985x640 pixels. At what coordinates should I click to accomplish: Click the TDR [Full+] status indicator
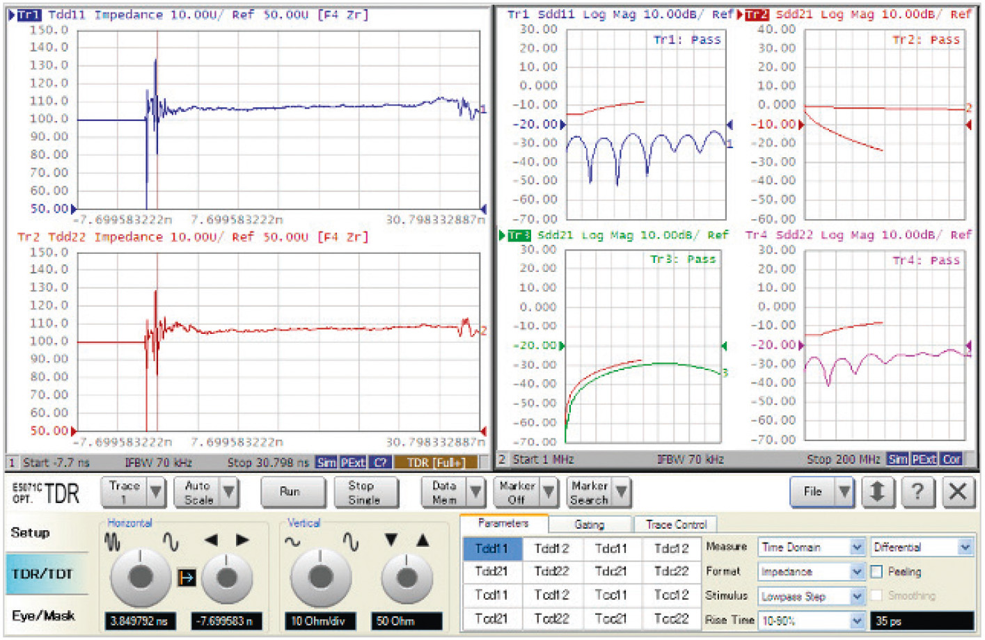pos(436,463)
